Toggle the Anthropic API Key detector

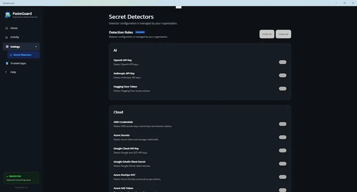pos(282,75)
